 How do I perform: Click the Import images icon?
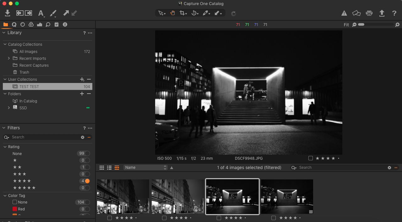tap(7, 13)
